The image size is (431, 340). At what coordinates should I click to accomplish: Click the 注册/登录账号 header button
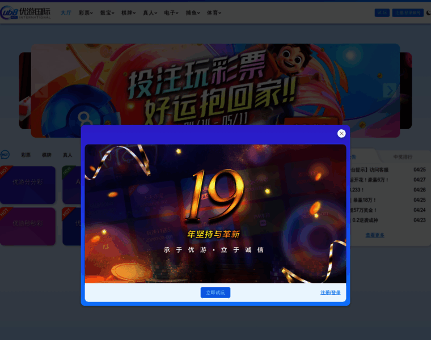(x=408, y=12)
